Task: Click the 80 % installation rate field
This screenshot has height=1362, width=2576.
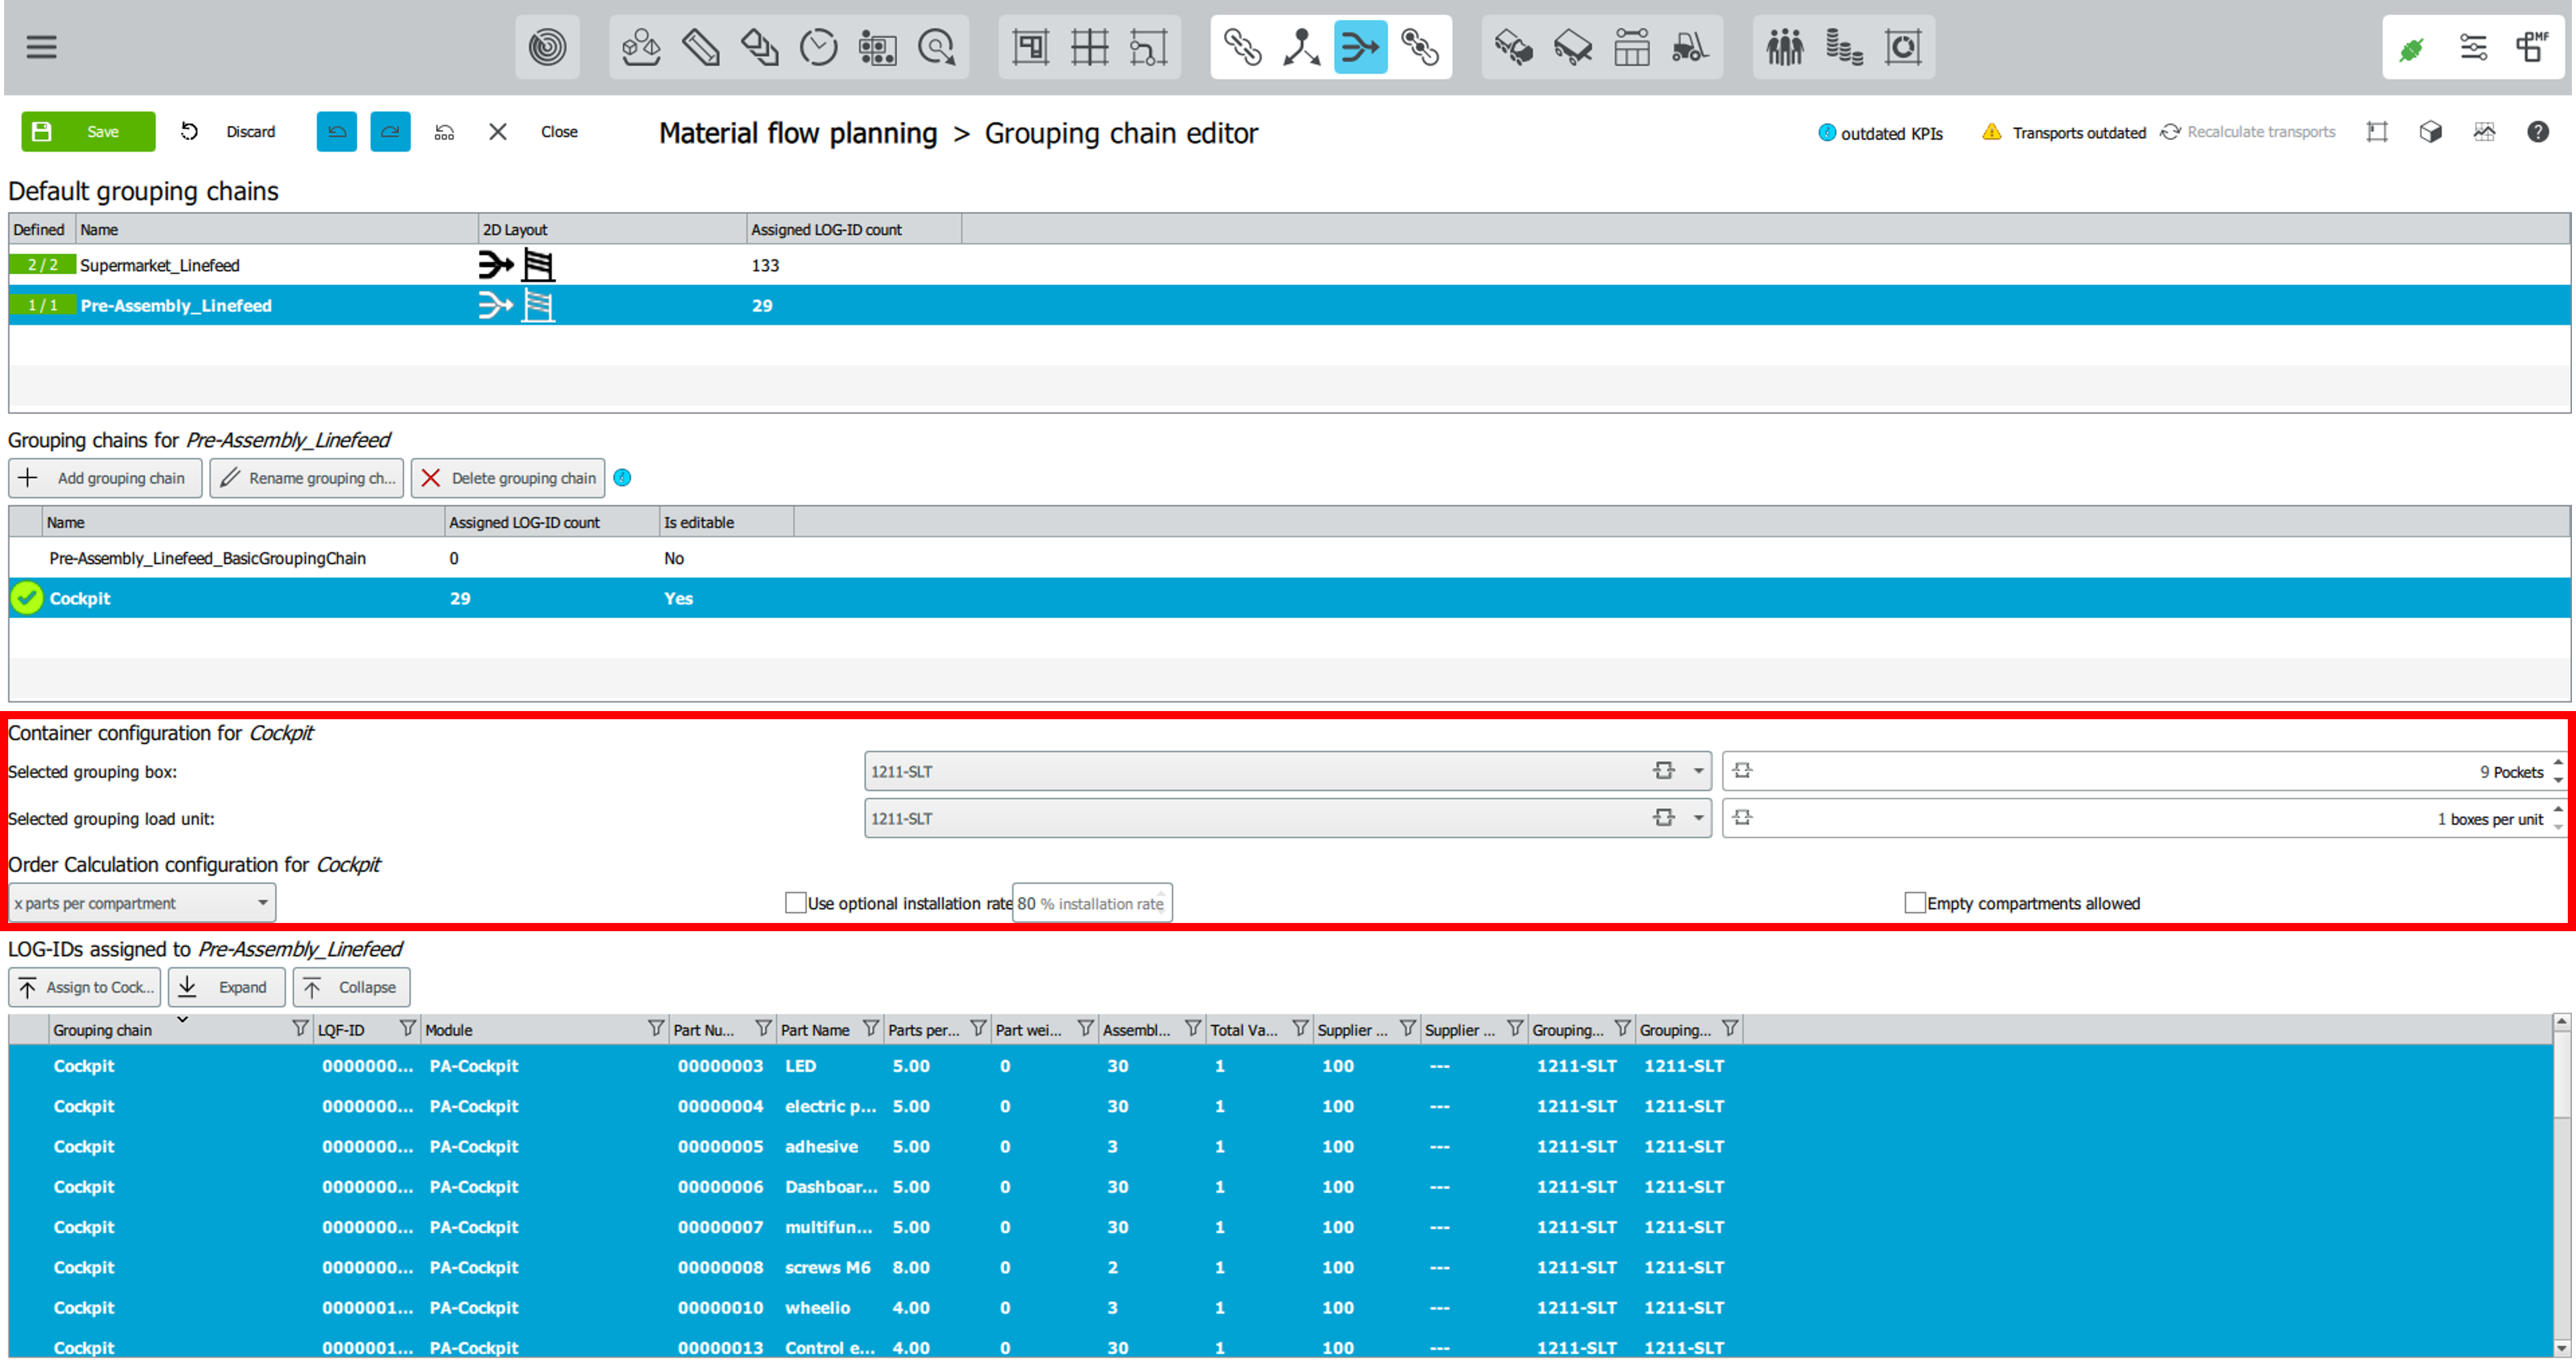Action: (1091, 903)
